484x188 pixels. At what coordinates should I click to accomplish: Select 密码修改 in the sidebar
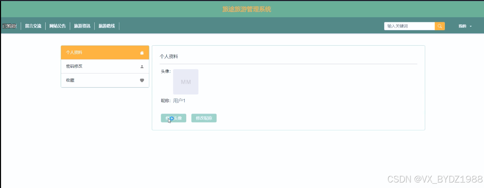(105, 67)
